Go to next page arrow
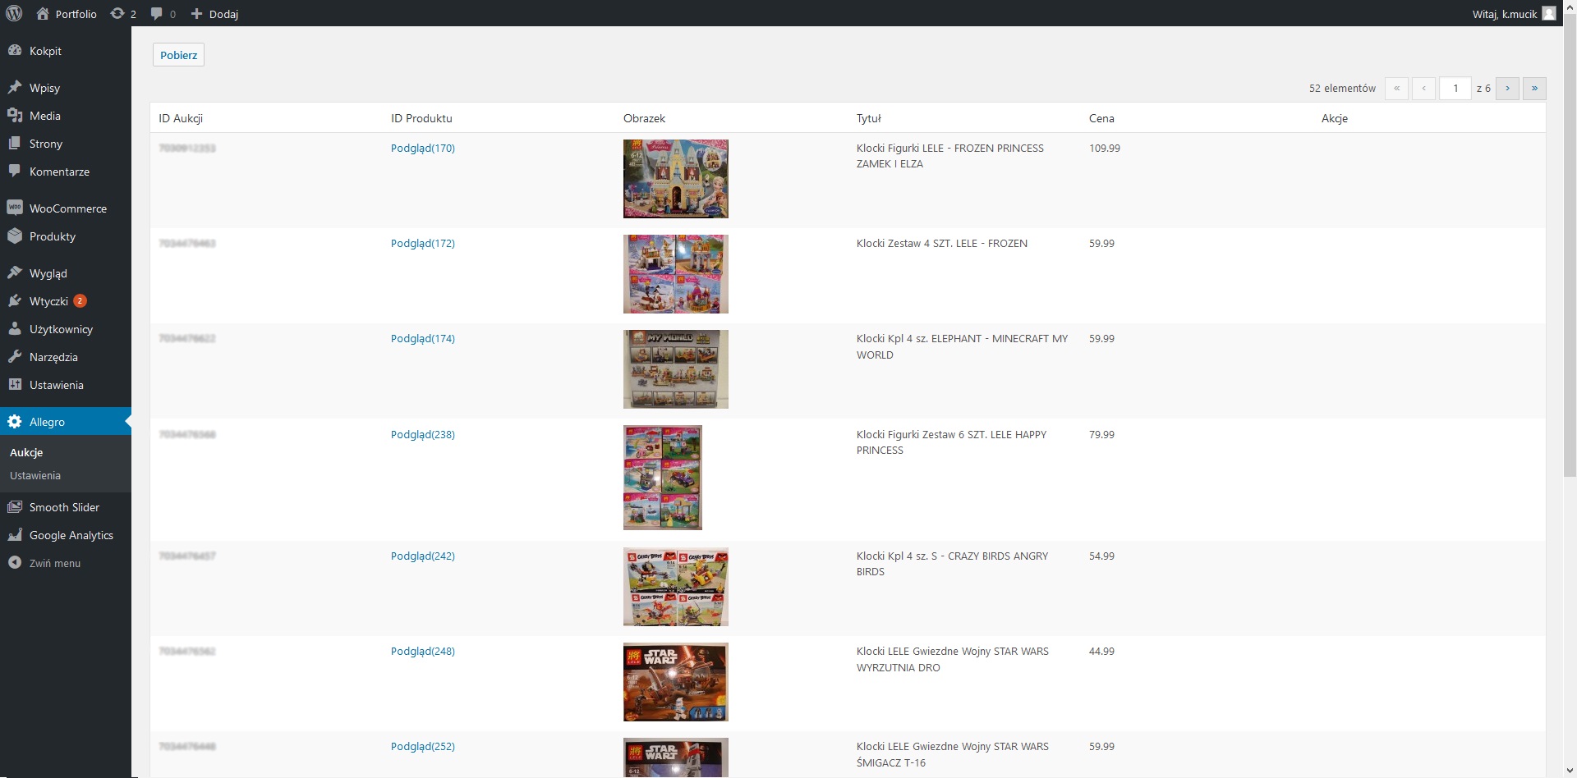1577x778 pixels. point(1507,88)
